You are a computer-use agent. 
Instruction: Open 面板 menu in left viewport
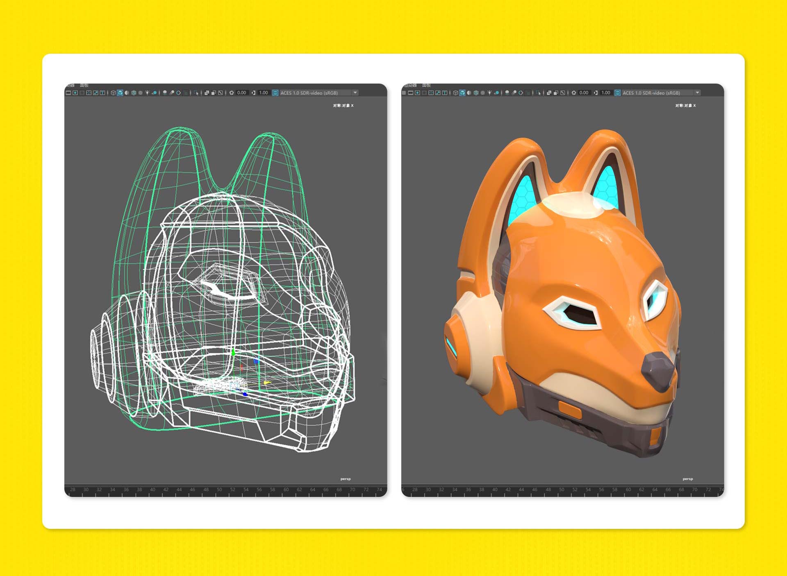pyautogui.click(x=84, y=85)
